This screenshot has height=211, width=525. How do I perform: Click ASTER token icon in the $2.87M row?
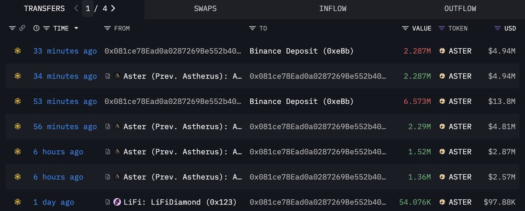[442, 152]
